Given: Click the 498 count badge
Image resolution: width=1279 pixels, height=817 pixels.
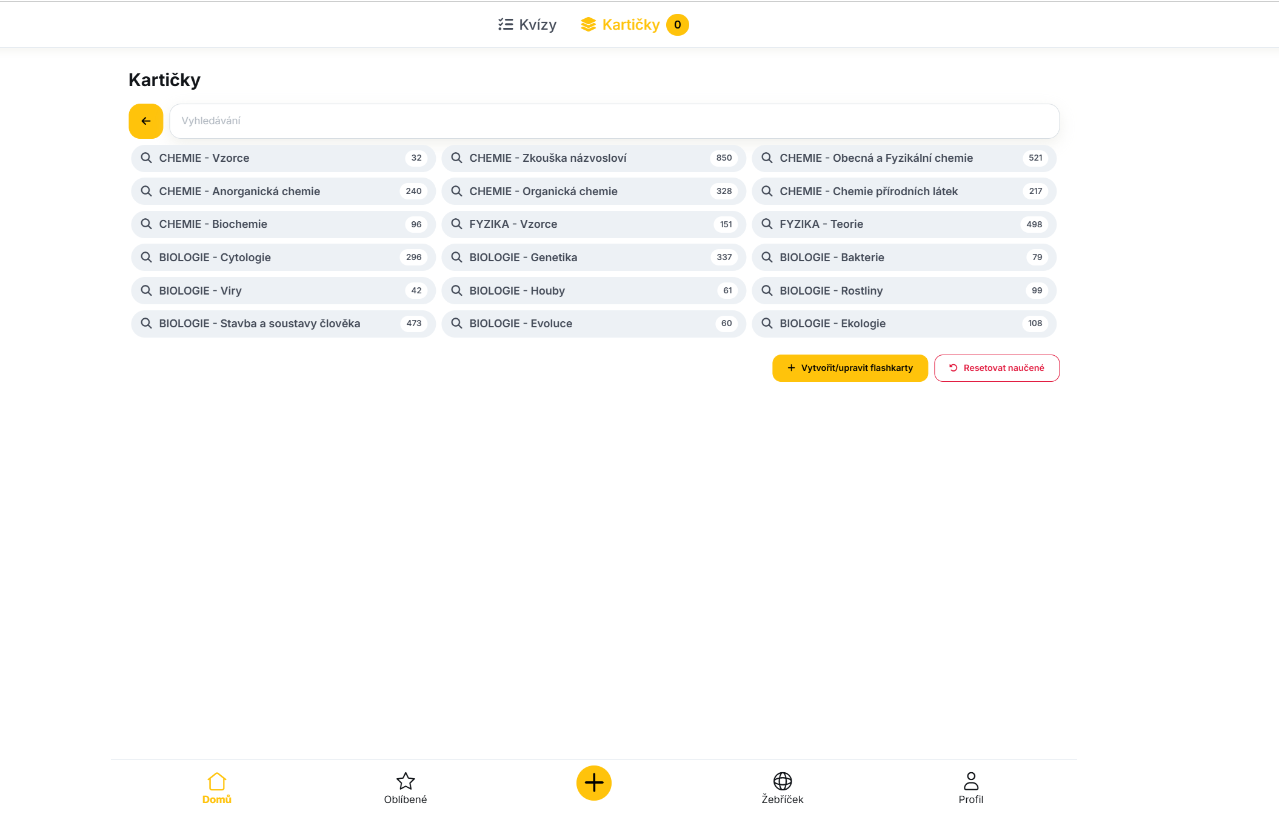Looking at the screenshot, I should (1034, 224).
